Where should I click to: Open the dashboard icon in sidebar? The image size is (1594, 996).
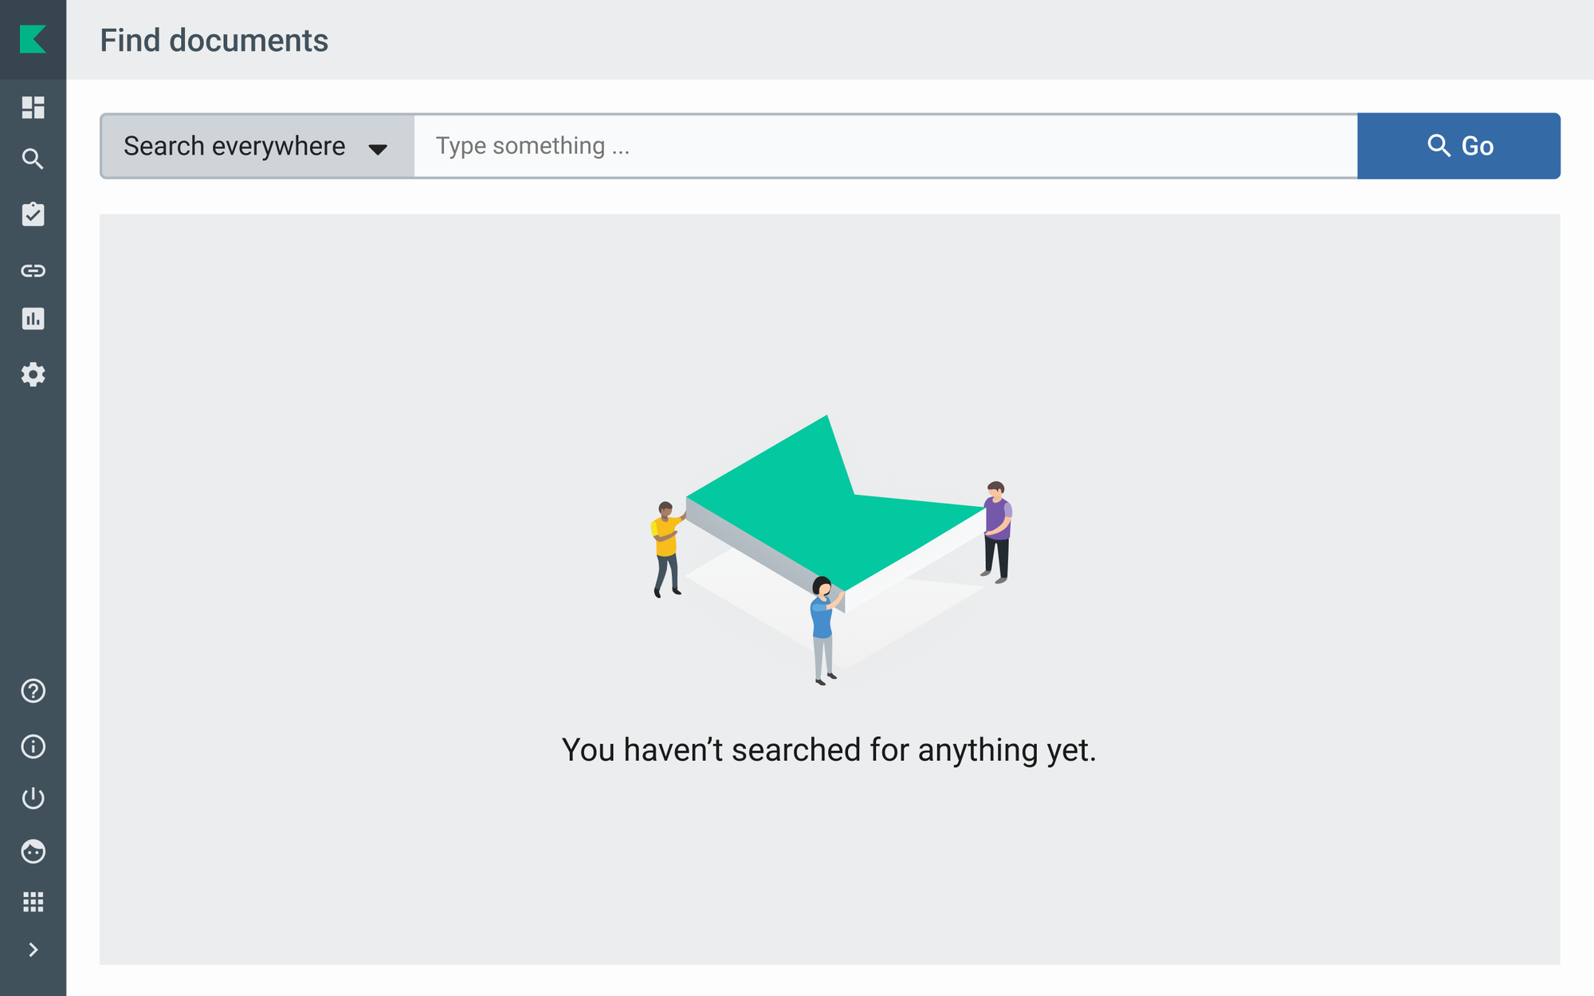33,108
